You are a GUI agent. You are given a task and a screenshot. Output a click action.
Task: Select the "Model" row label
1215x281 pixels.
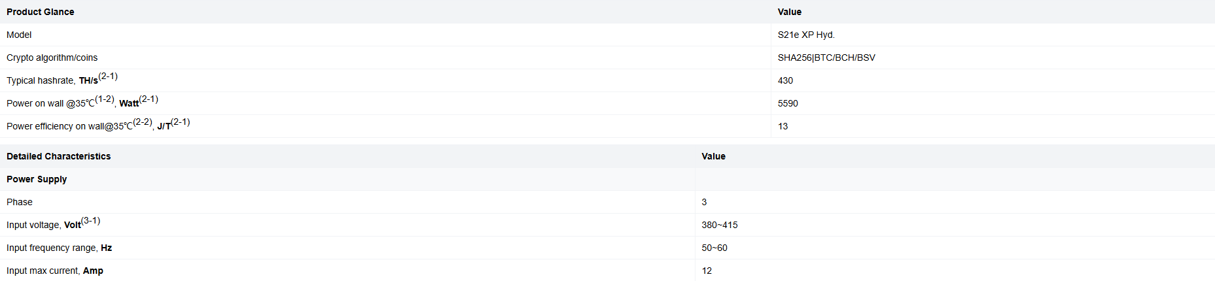19,35
